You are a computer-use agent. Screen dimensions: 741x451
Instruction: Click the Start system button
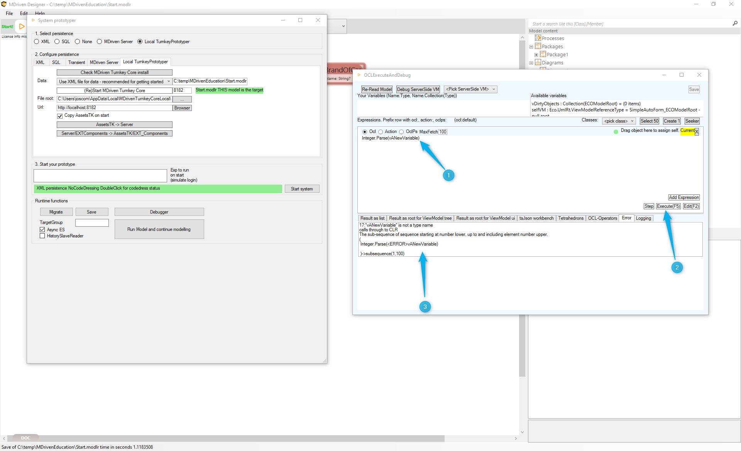click(302, 189)
